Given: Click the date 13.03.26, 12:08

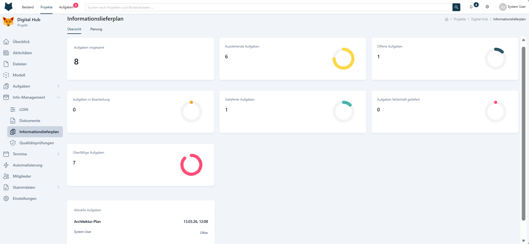Looking at the screenshot, I should [x=196, y=221].
